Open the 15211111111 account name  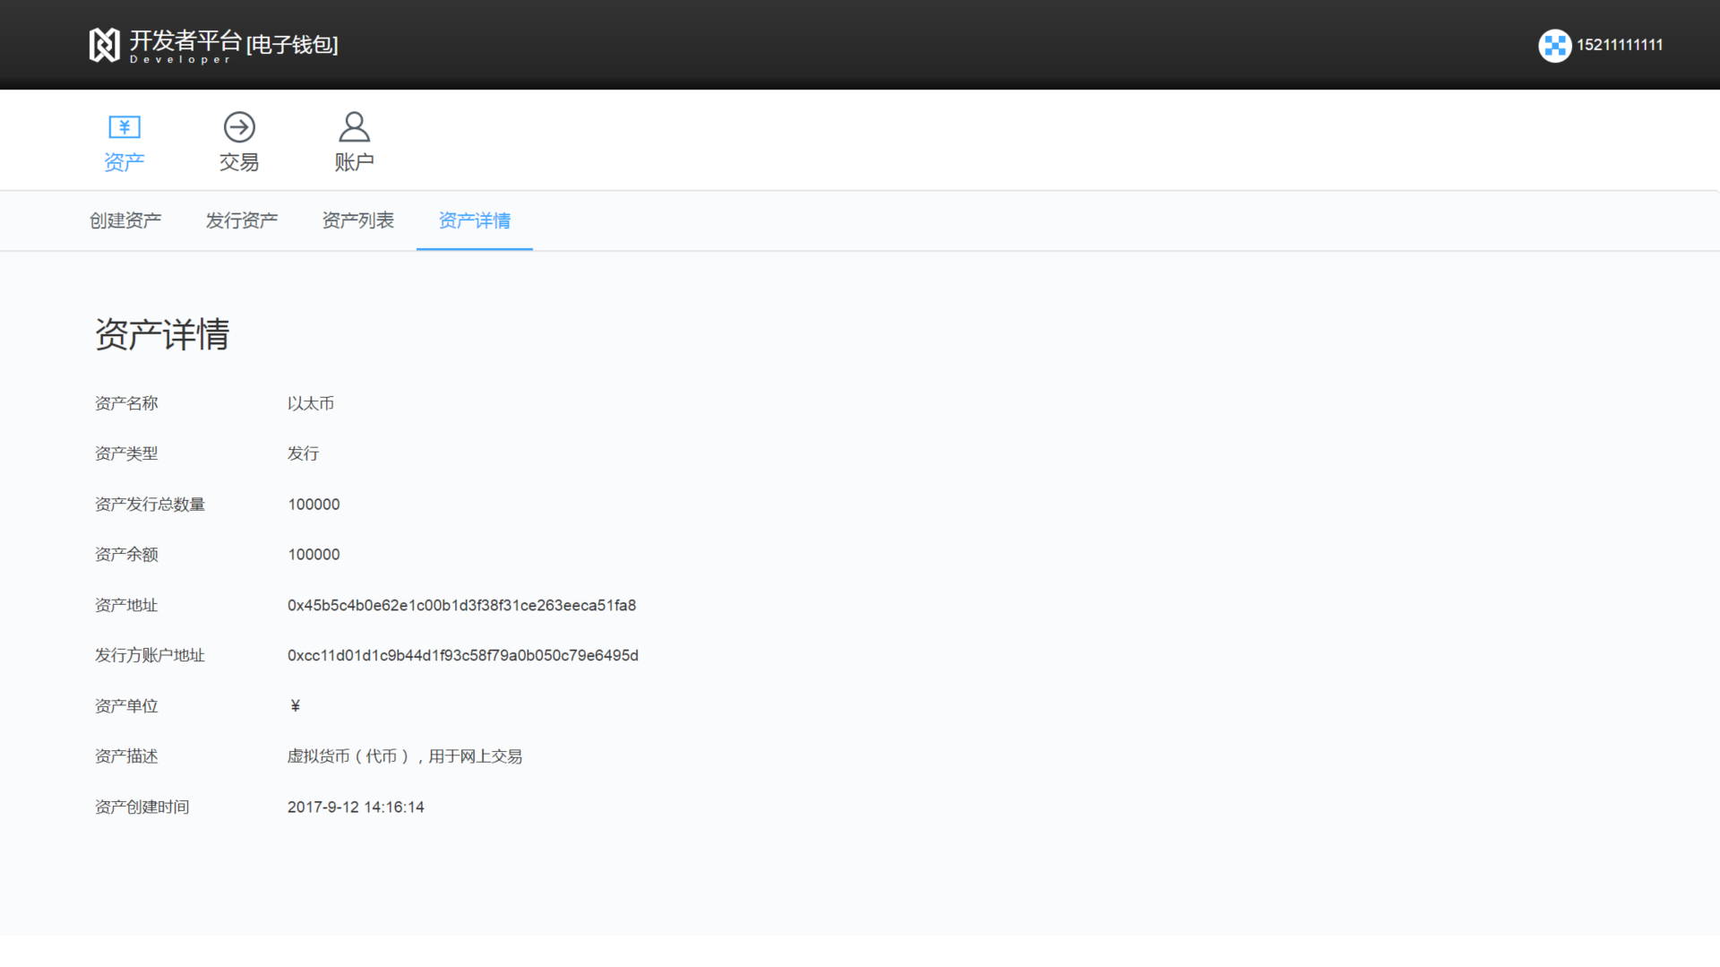point(1620,45)
